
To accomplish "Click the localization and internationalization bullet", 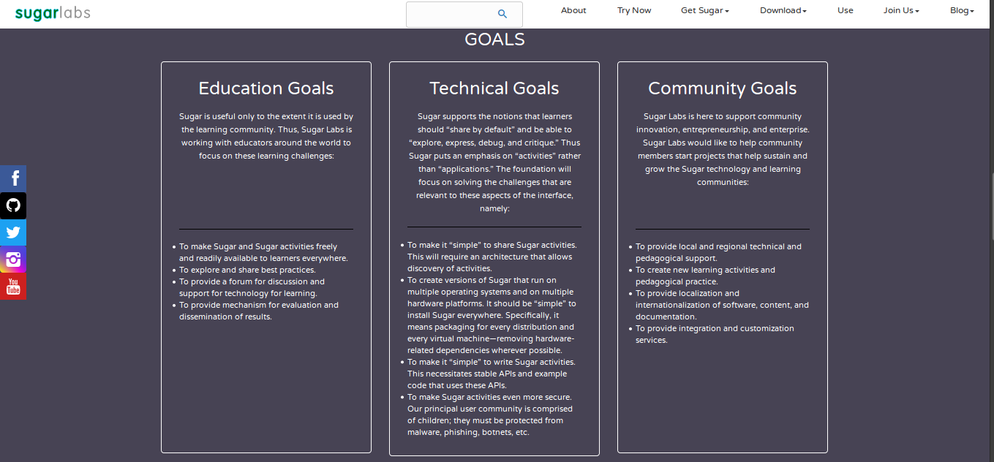I will pyautogui.click(x=722, y=304).
